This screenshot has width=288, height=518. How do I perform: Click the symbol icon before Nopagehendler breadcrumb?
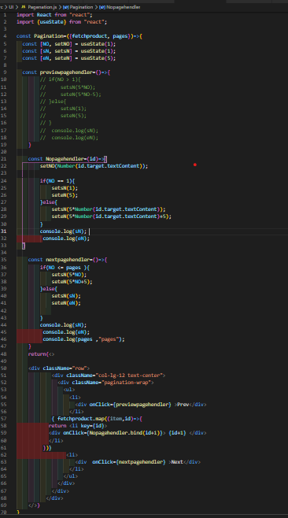point(102,6)
